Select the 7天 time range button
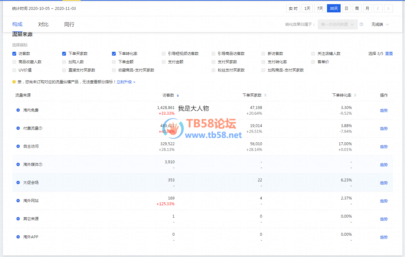The image size is (405, 257). pyautogui.click(x=320, y=9)
